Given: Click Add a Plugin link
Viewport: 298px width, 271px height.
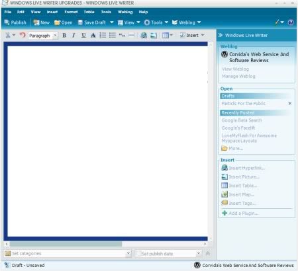Looking at the screenshot, I should click(x=240, y=213).
